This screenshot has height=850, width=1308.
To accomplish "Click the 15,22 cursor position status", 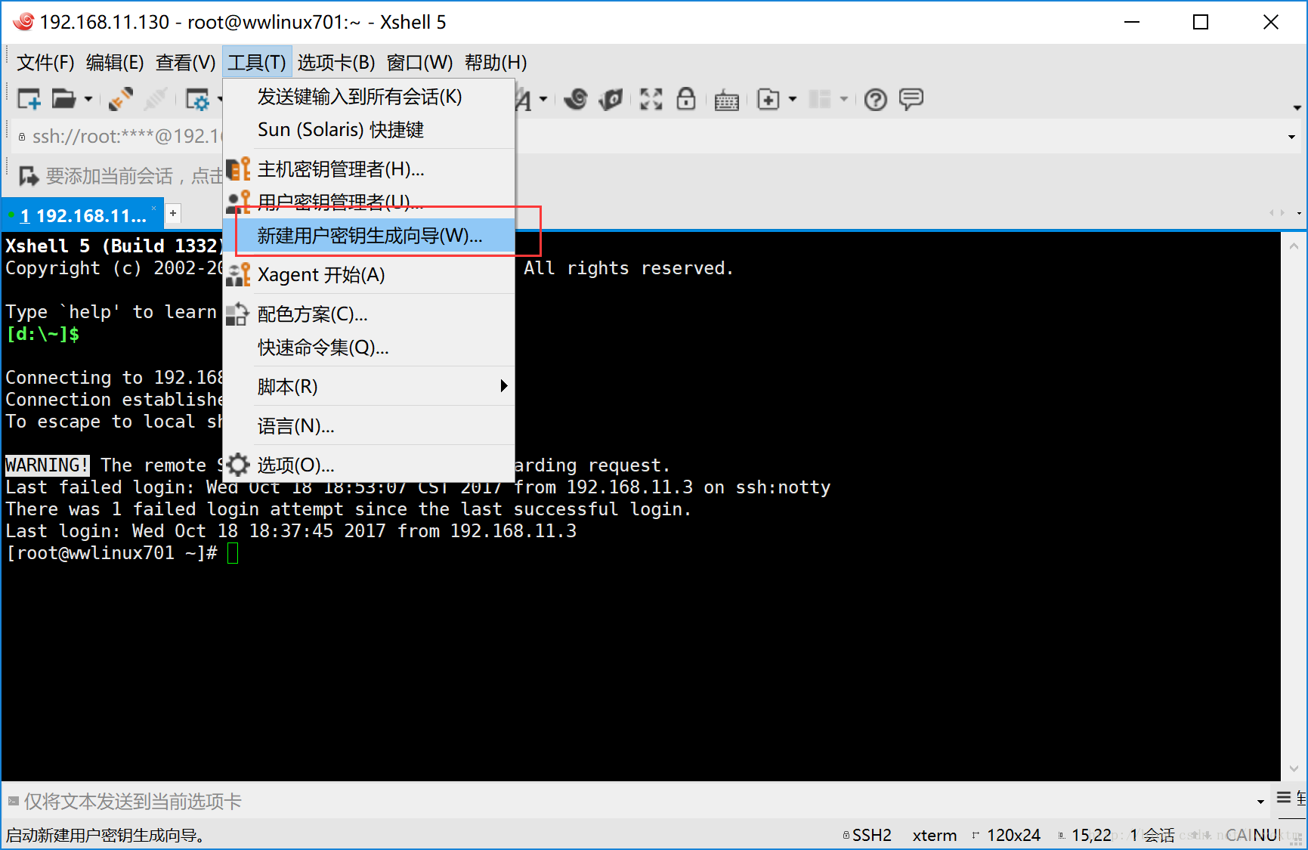I will [1085, 835].
